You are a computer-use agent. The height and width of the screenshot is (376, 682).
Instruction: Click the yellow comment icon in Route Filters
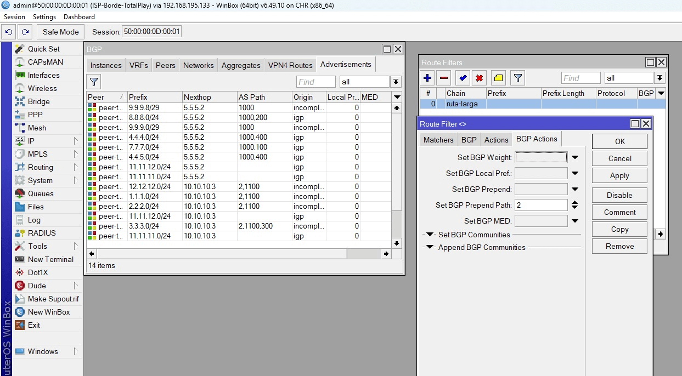[498, 78]
